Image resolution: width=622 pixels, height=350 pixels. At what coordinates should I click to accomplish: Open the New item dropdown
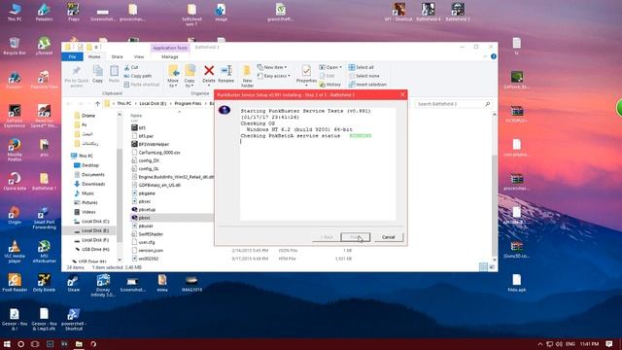[x=272, y=67]
